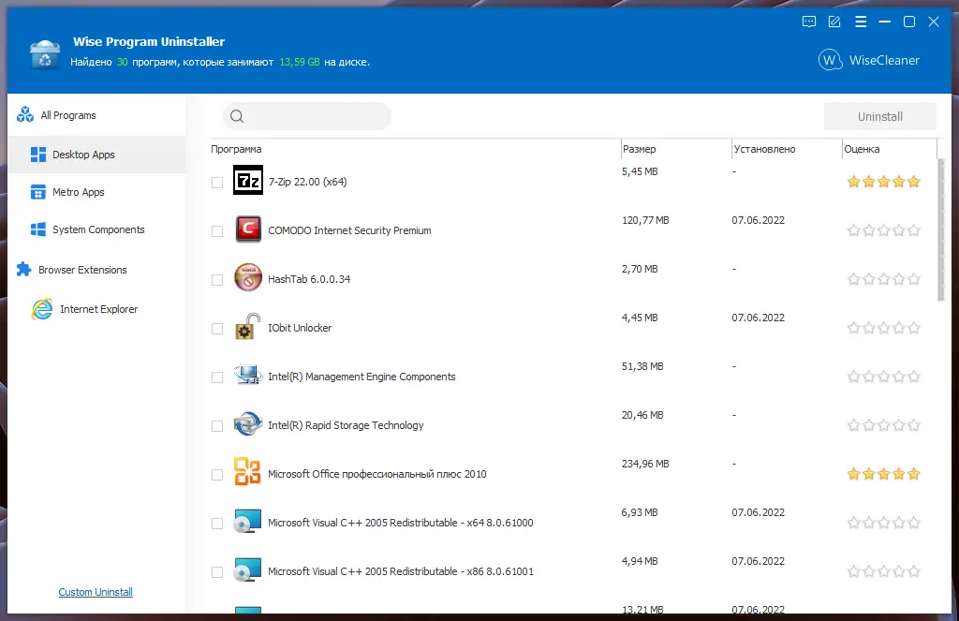The width and height of the screenshot is (959, 621).
Task: Check Intel(R) Rapid Storage Technology checkbox
Action: point(217,426)
